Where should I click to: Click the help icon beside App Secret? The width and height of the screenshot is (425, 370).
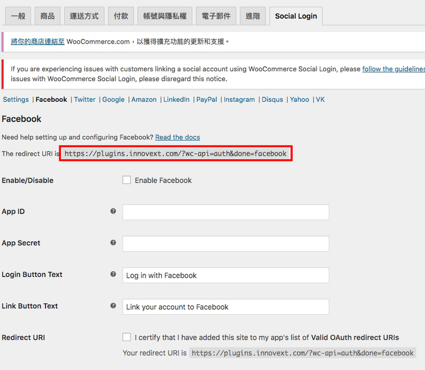(x=113, y=243)
